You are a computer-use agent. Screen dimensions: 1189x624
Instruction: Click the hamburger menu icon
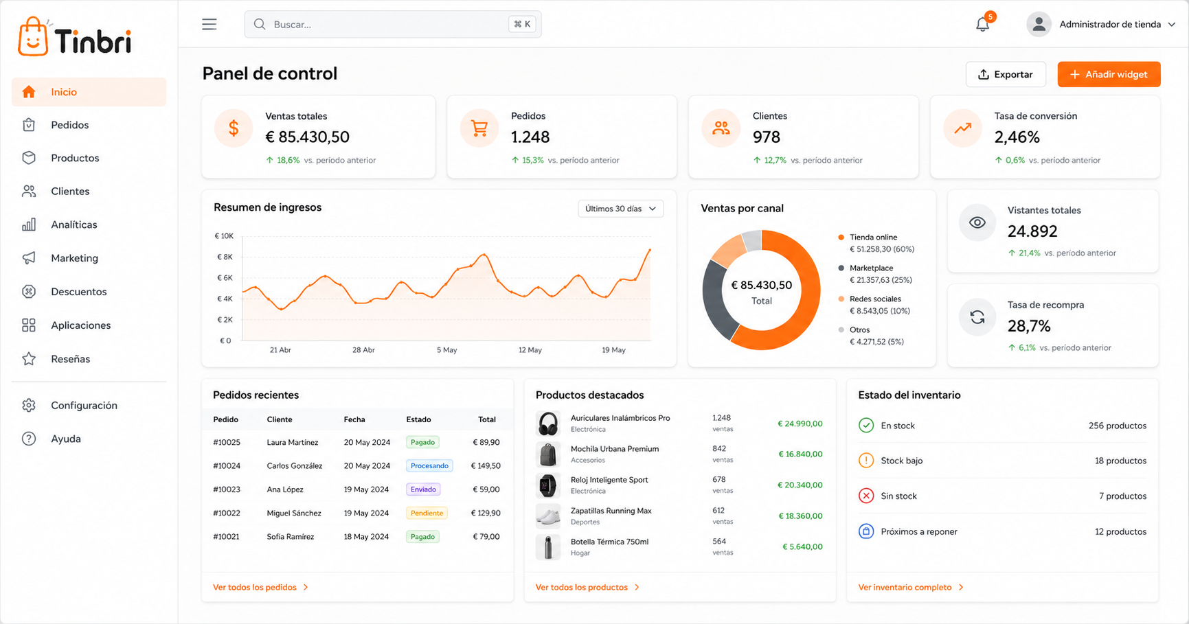[x=210, y=24]
